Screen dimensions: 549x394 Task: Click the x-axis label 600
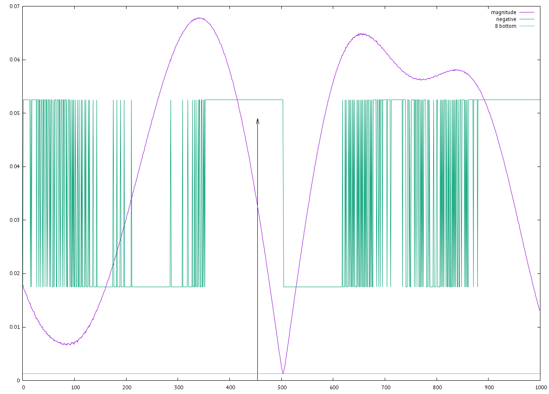(x=333, y=388)
